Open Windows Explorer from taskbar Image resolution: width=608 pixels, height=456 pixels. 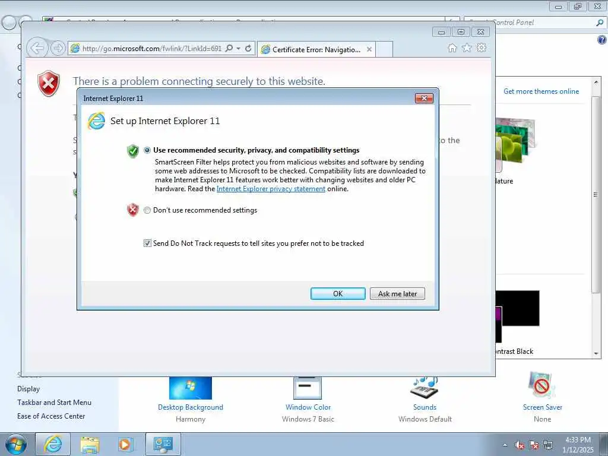click(x=90, y=444)
